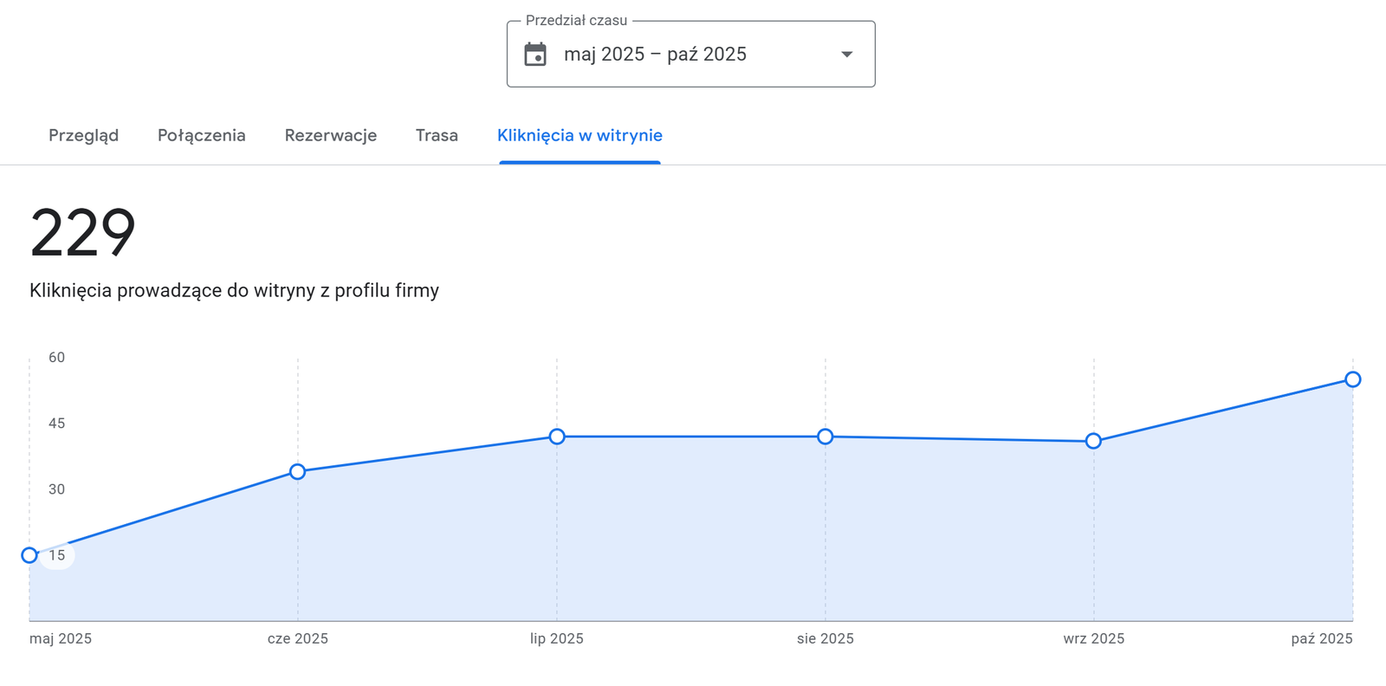Select the lip 2025 data point marker
The image size is (1386, 686).
tap(557, 437)
